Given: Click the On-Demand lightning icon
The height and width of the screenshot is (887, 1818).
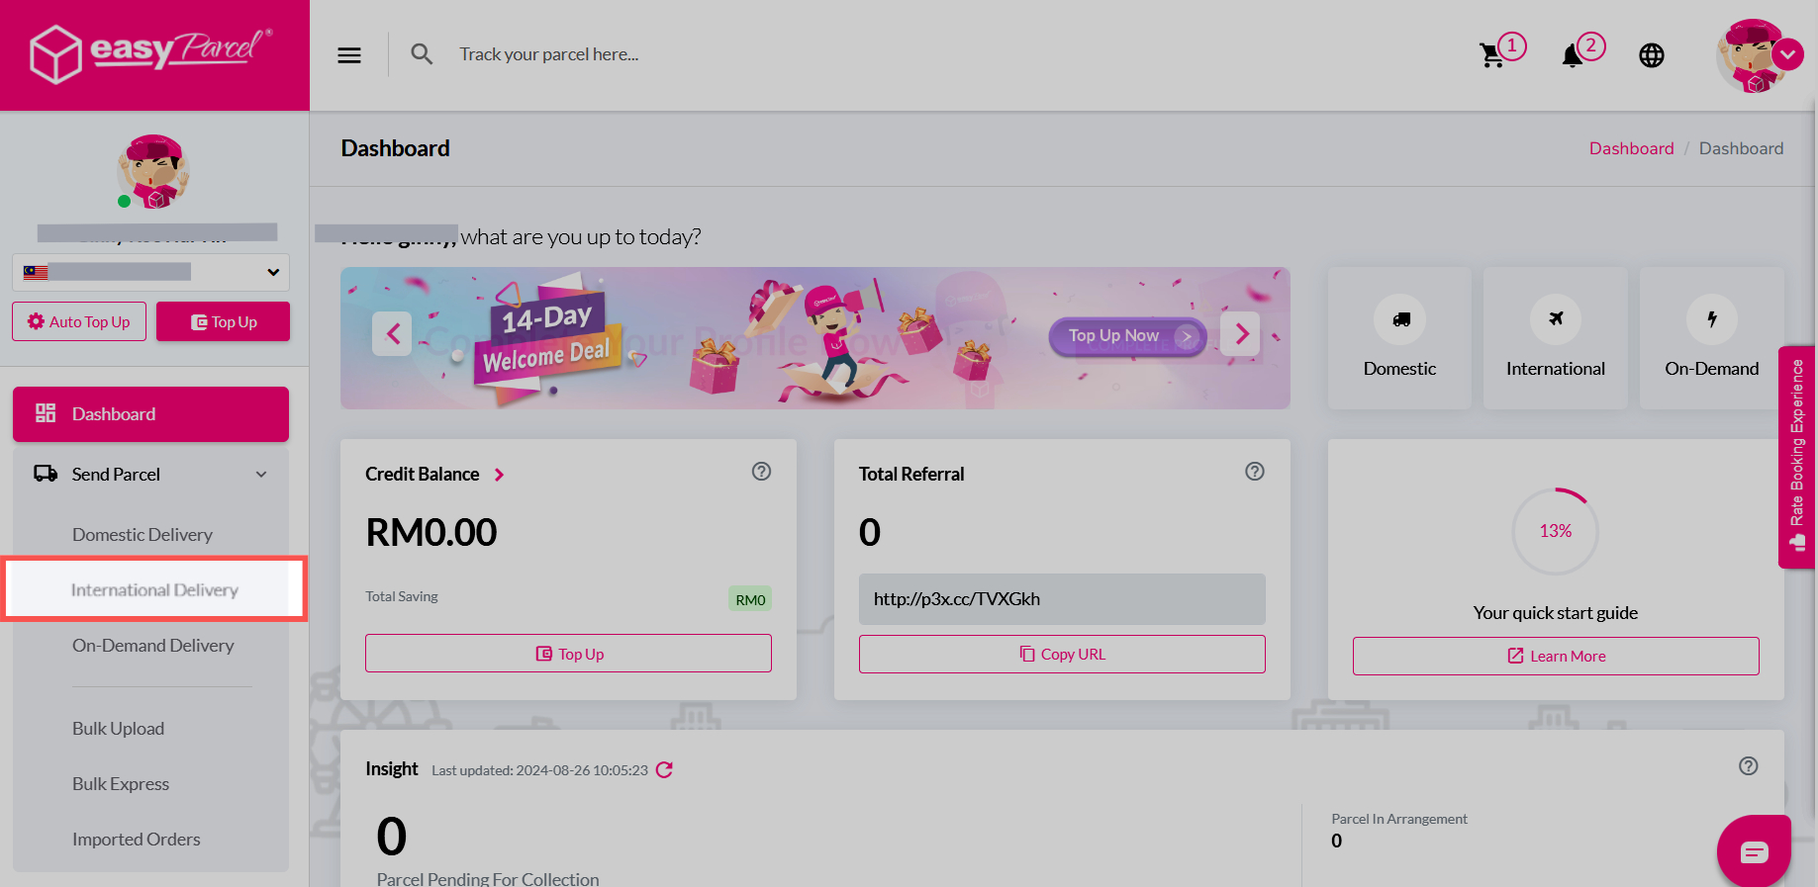Looking at the screenshot, I should (1712, 319).
